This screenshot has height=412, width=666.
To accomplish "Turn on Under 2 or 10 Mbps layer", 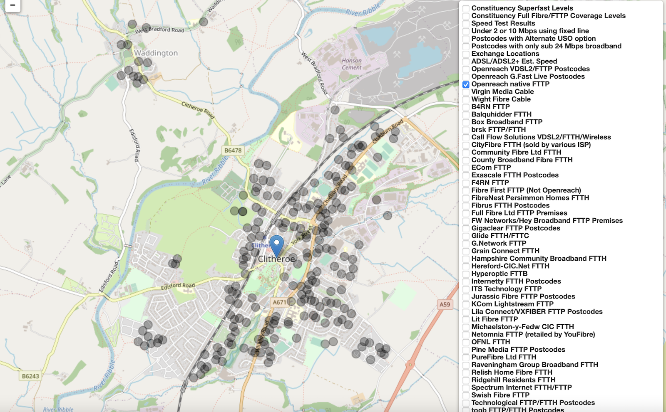I will tap(466, 31).
